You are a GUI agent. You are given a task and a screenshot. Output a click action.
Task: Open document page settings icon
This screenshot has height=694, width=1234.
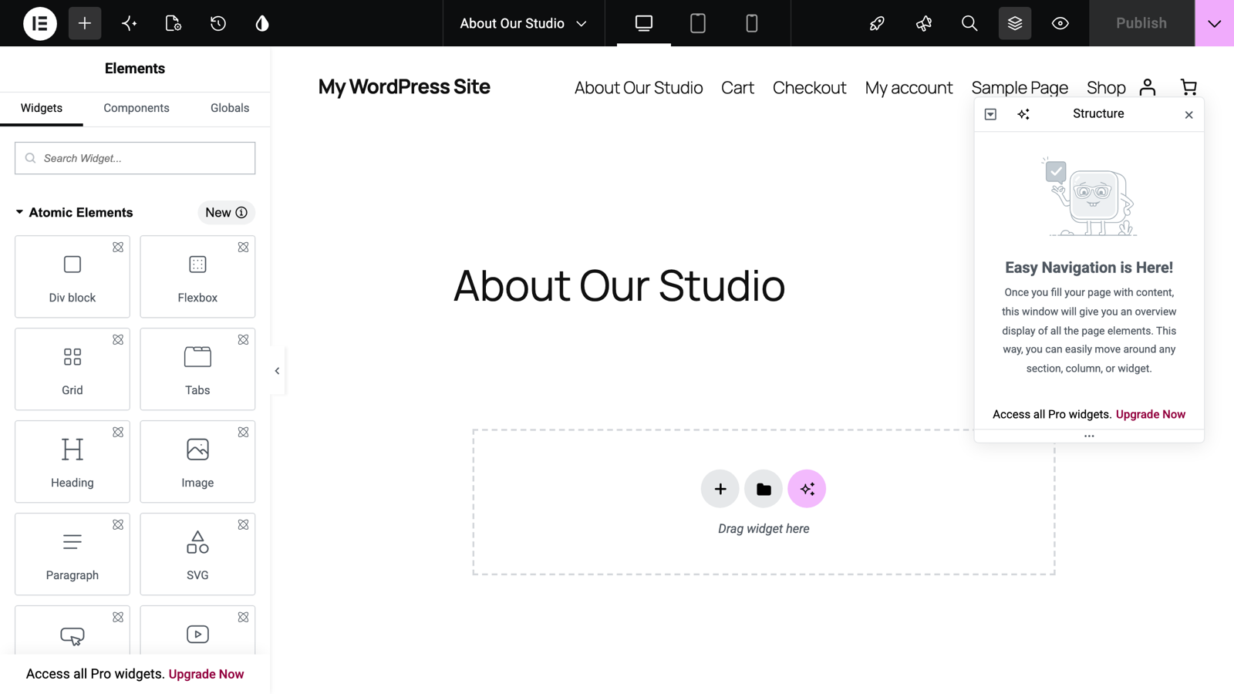tap(174, 23)
